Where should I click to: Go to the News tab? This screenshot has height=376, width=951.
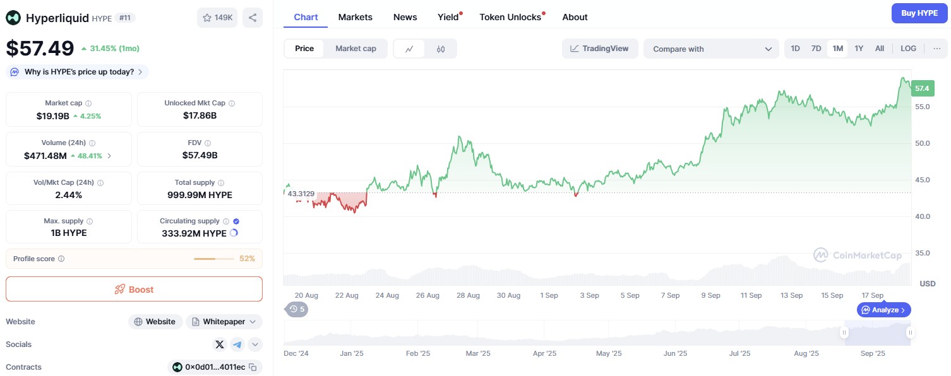[x=405, y=17]
